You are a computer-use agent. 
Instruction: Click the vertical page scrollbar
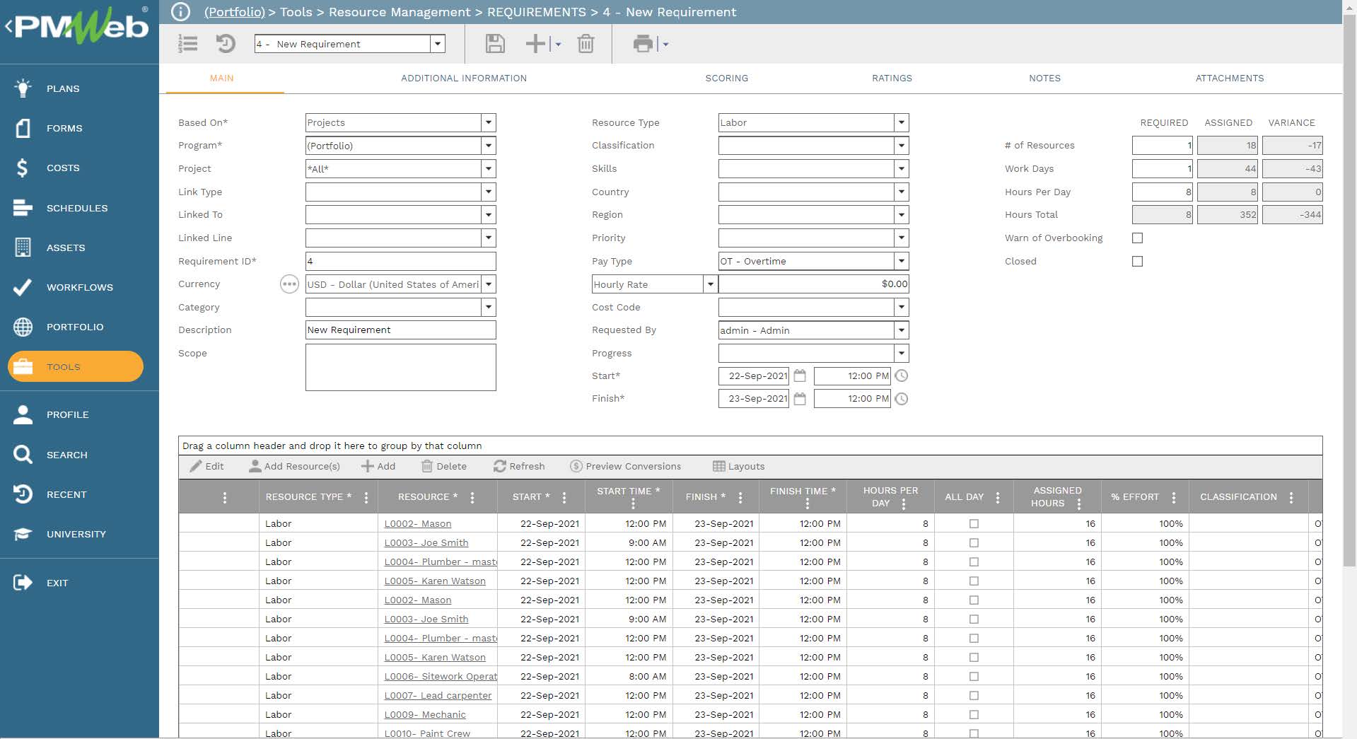(1349, 290)
